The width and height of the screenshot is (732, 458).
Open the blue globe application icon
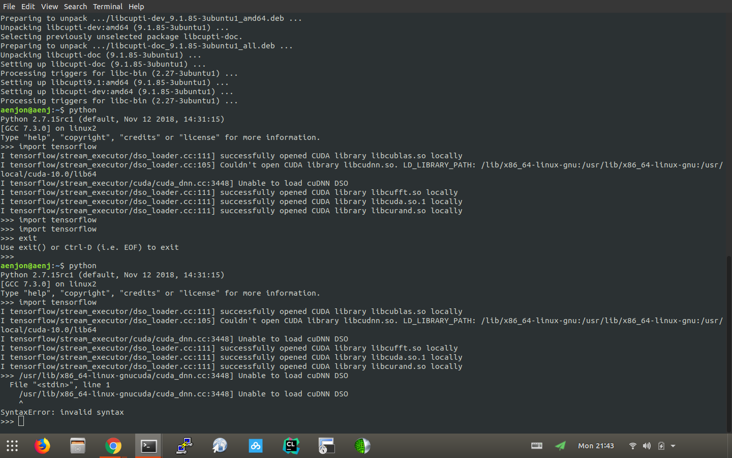[220, 446]
